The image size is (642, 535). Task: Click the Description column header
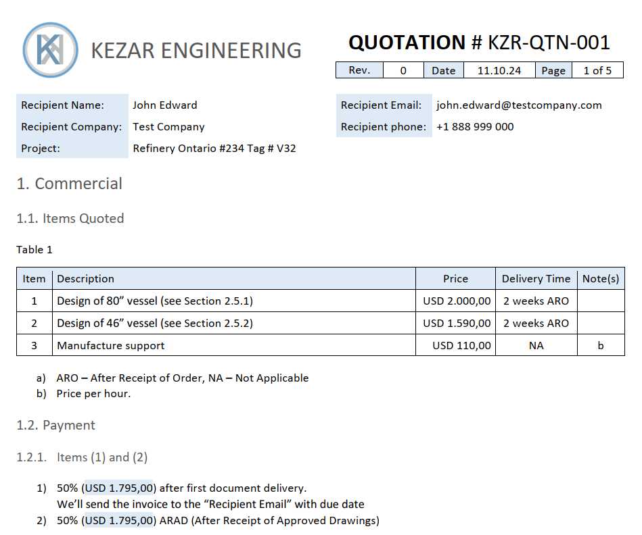click(x=234, y=279)
